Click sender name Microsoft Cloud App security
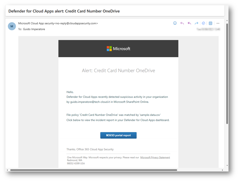This screenshot has width=239, height=182. tap(36, 23)
